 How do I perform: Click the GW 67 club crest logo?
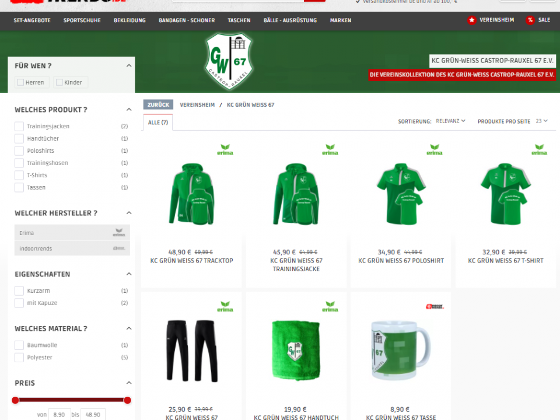(x=229, y=61)
